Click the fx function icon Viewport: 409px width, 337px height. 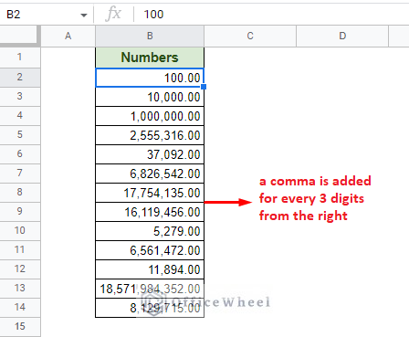[x=113, y=14]
